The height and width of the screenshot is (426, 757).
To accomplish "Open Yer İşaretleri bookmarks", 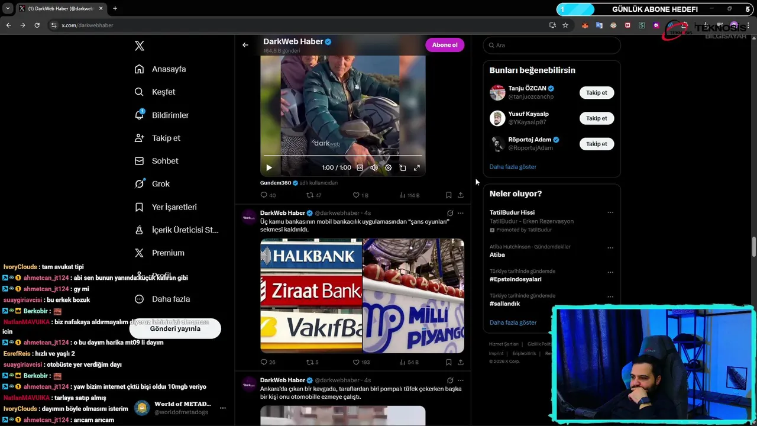I will tap(166, 207).
